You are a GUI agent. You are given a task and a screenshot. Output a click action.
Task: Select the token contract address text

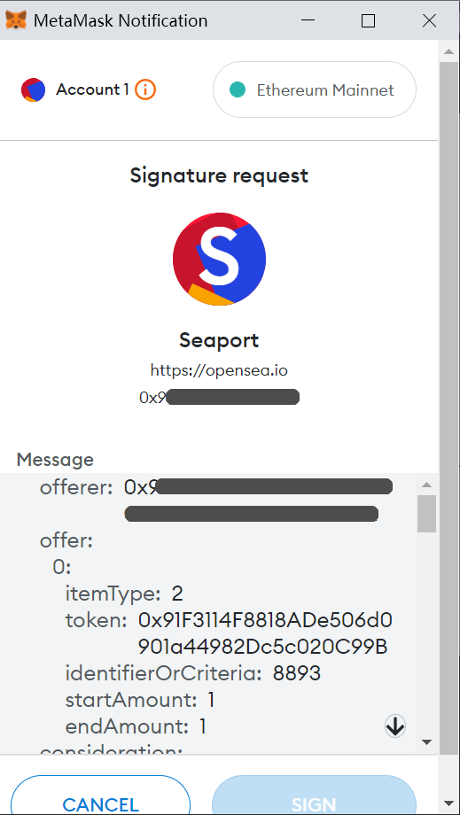265,633
